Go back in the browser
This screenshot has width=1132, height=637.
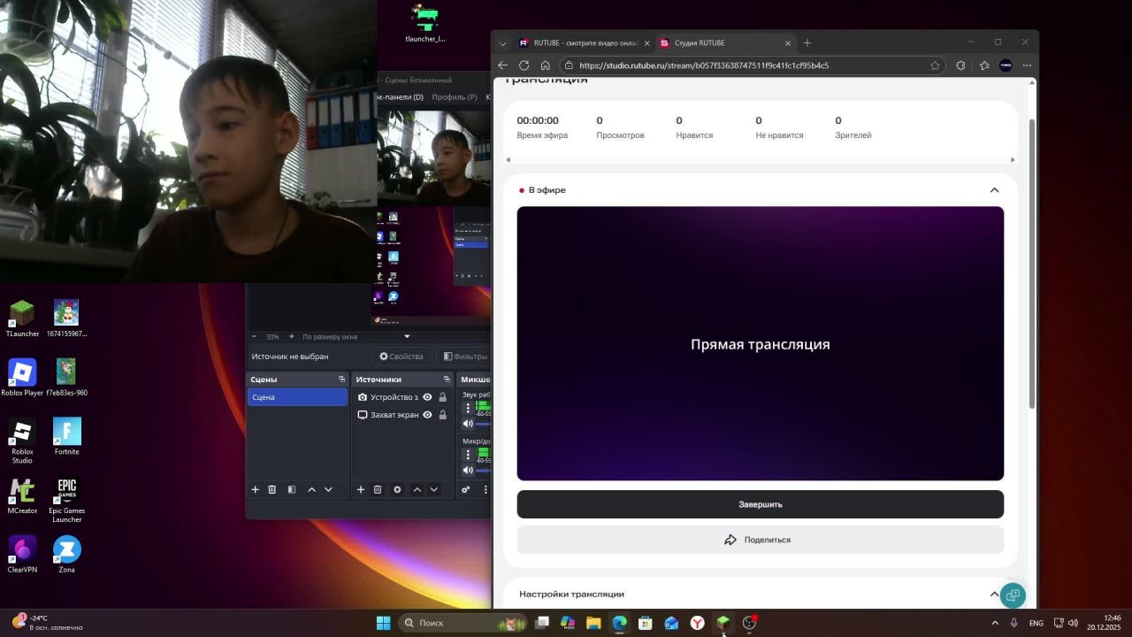(x=503, y=65)
